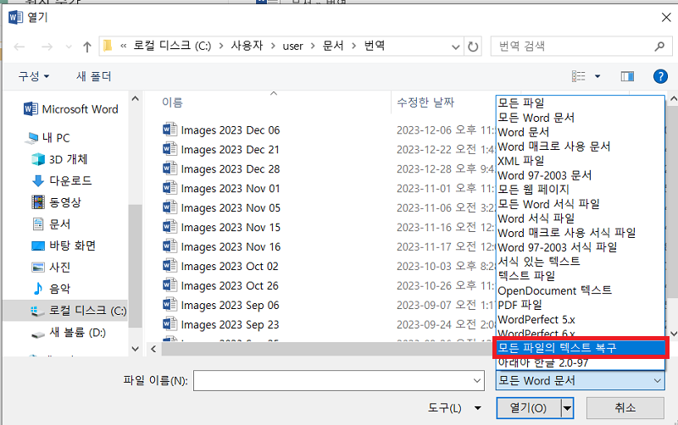Select file Images 2023 Dec 21
This screenshot has height=425, width=678.
(x=221, y=150)
